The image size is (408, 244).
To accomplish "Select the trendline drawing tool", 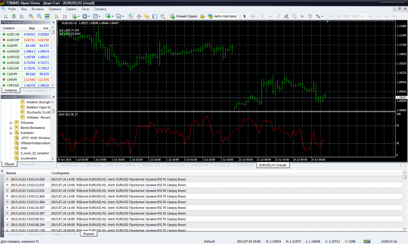I will (x=278, y=16).
